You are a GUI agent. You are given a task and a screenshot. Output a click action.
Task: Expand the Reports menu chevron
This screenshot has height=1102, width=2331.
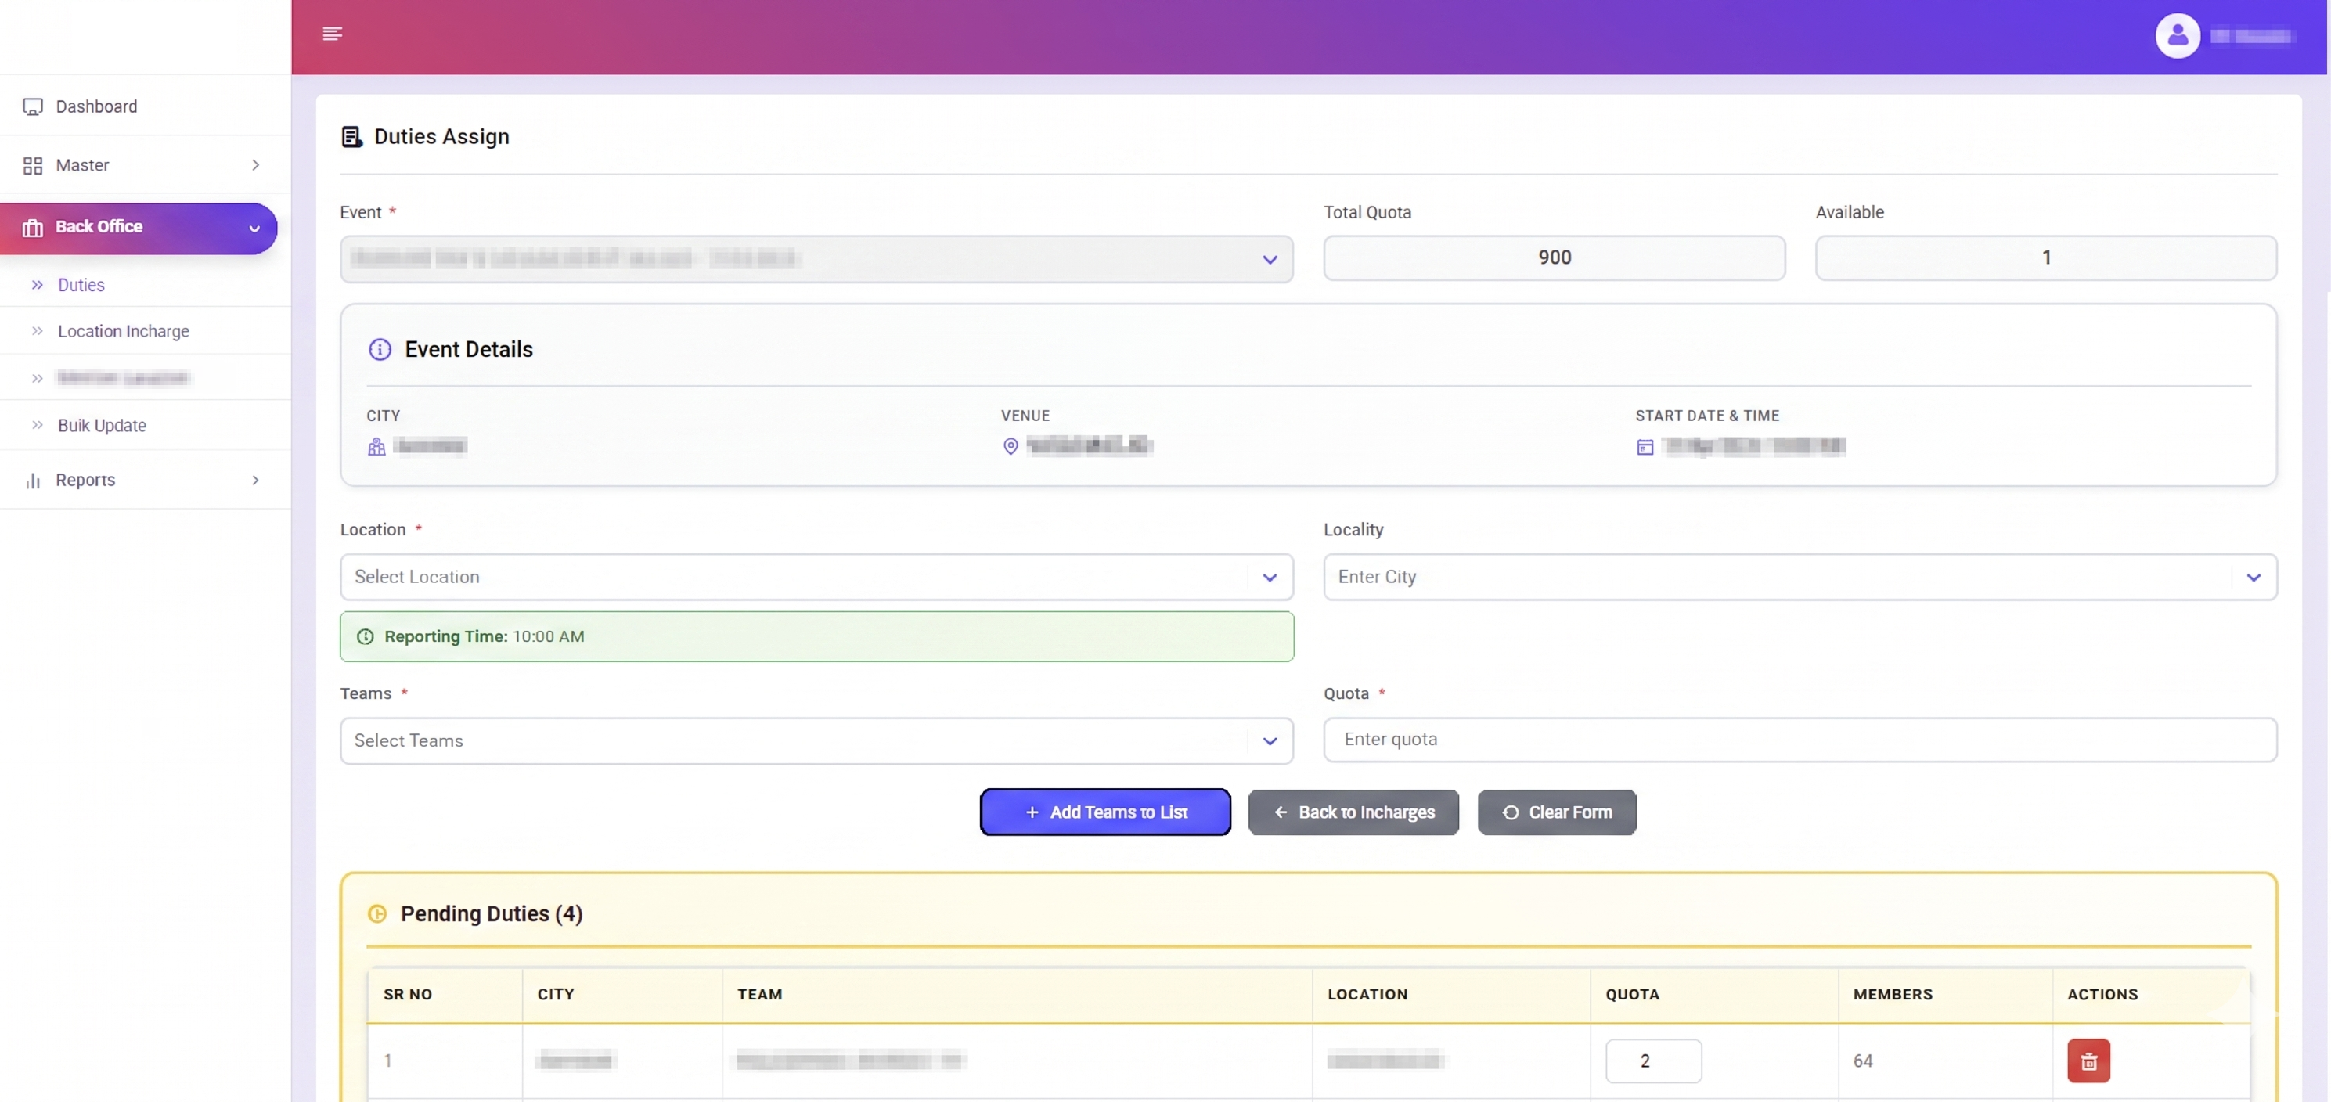pyautogui.click(x=255, y=481)
